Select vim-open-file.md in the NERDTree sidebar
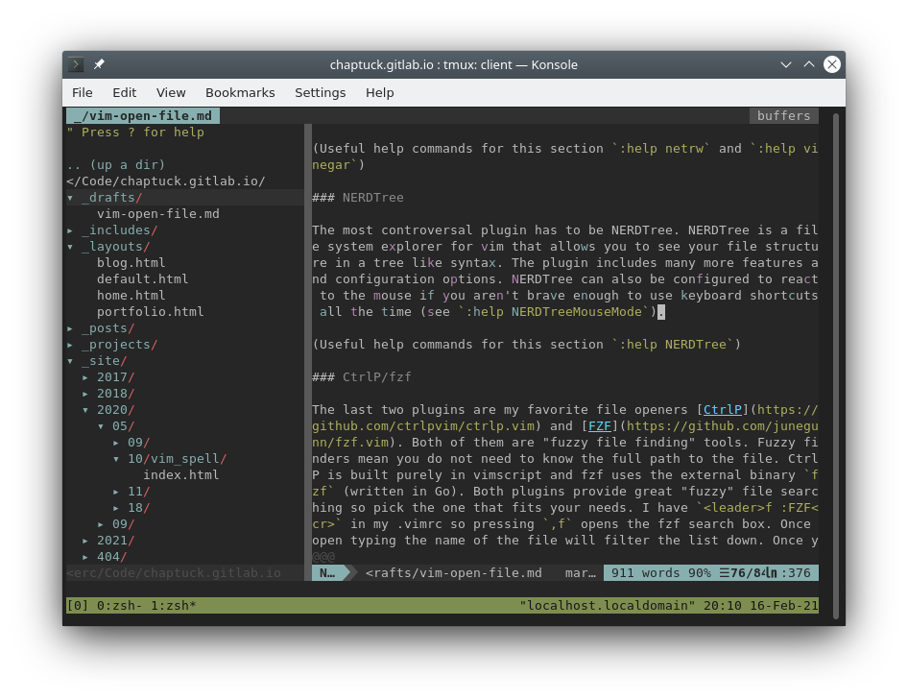This screenshot has width=908, height=700. 159,213
